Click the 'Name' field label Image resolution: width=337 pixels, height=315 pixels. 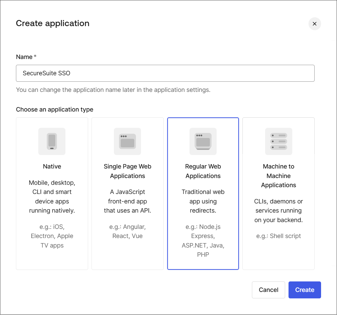pos(24,57)
